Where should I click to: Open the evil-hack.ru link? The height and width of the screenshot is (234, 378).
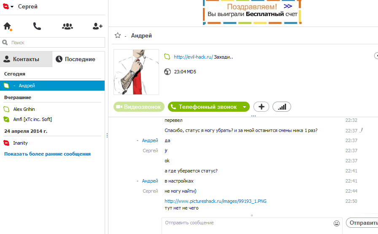tap(193, 57)
